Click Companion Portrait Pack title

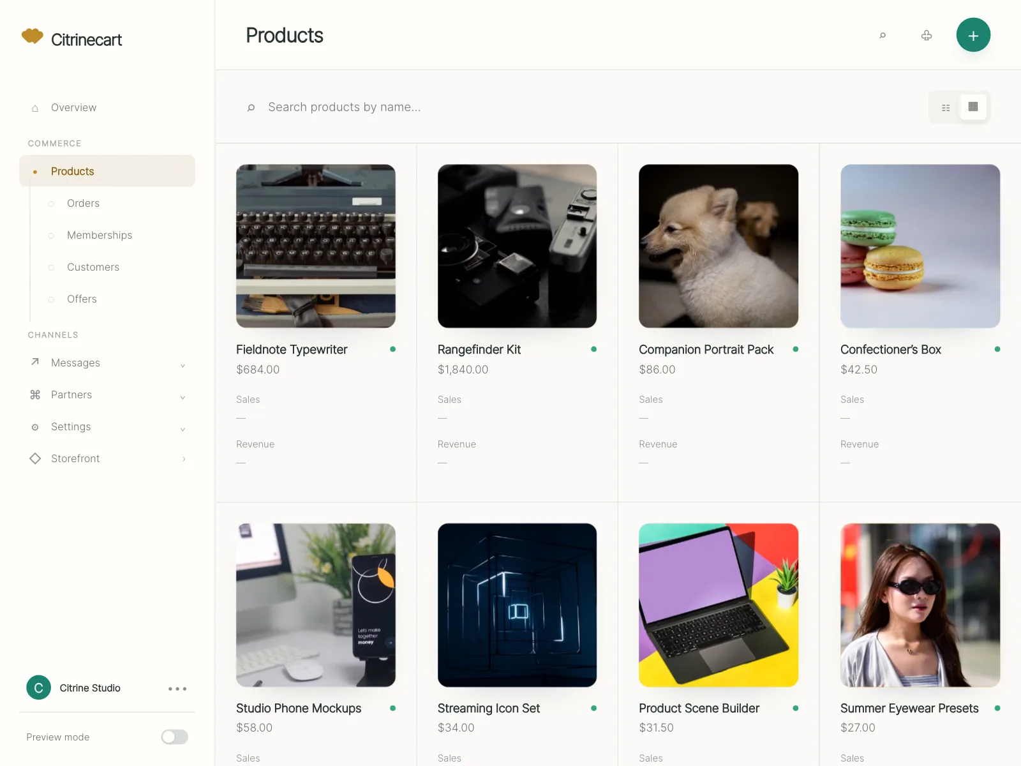coord(706,349)
